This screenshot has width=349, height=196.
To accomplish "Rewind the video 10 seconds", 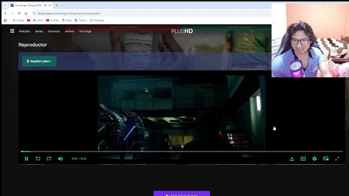I will pos(38,159).
